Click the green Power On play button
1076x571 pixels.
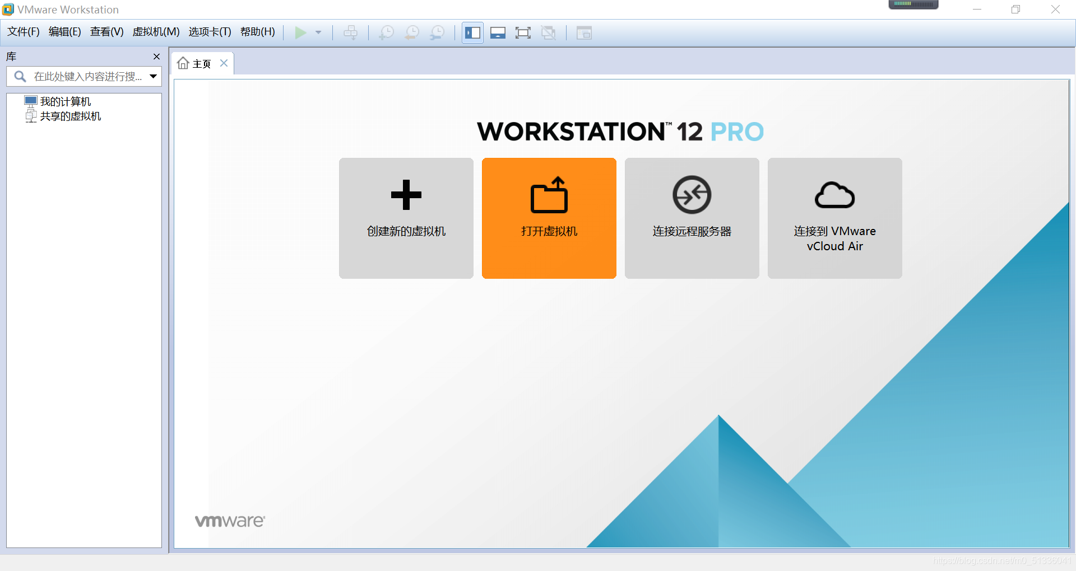pyautogui.click(x=300, y=32)
